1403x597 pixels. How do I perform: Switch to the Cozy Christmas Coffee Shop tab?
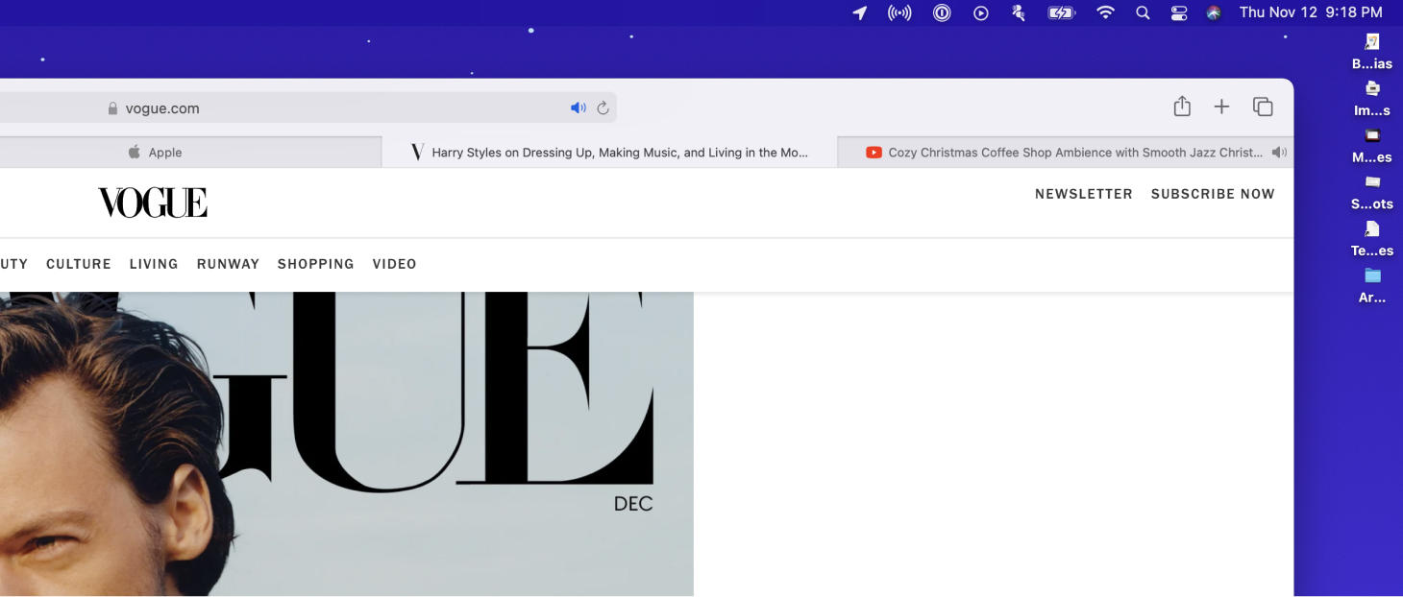pyautogui.click(x=1066, y=152)
